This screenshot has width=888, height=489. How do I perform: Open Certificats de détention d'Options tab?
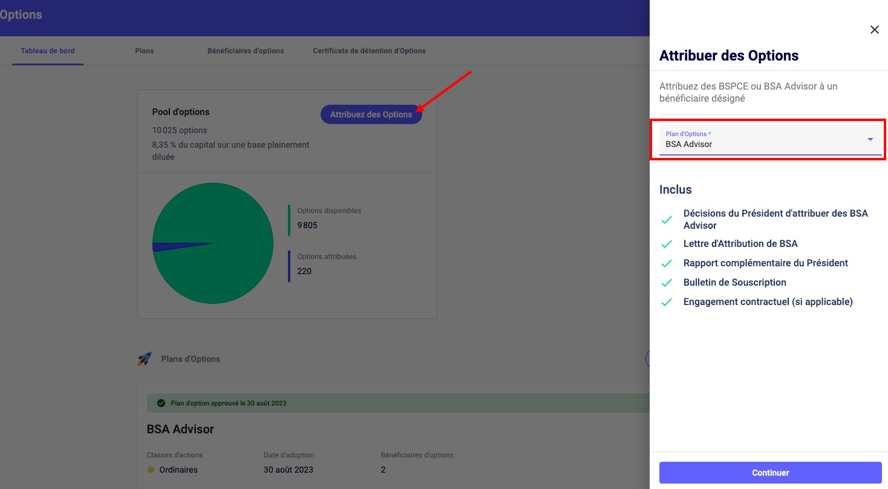369,51
